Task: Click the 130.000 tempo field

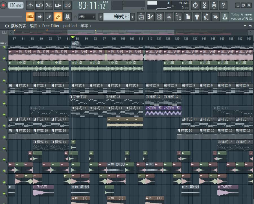Action: click(x=16, y=5)
